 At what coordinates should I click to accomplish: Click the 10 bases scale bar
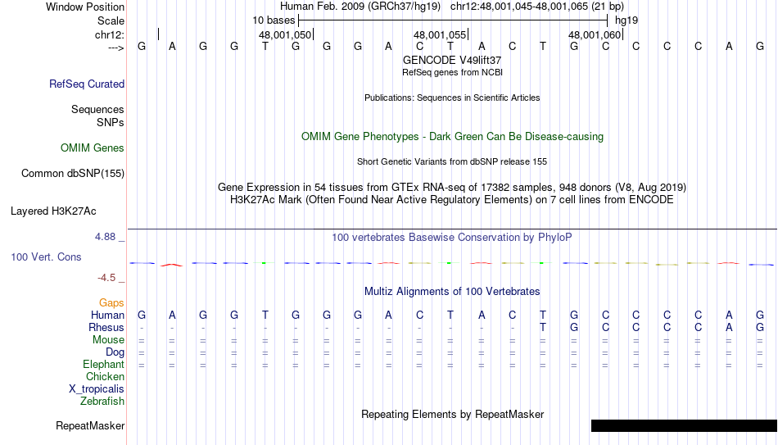[453, 20]
